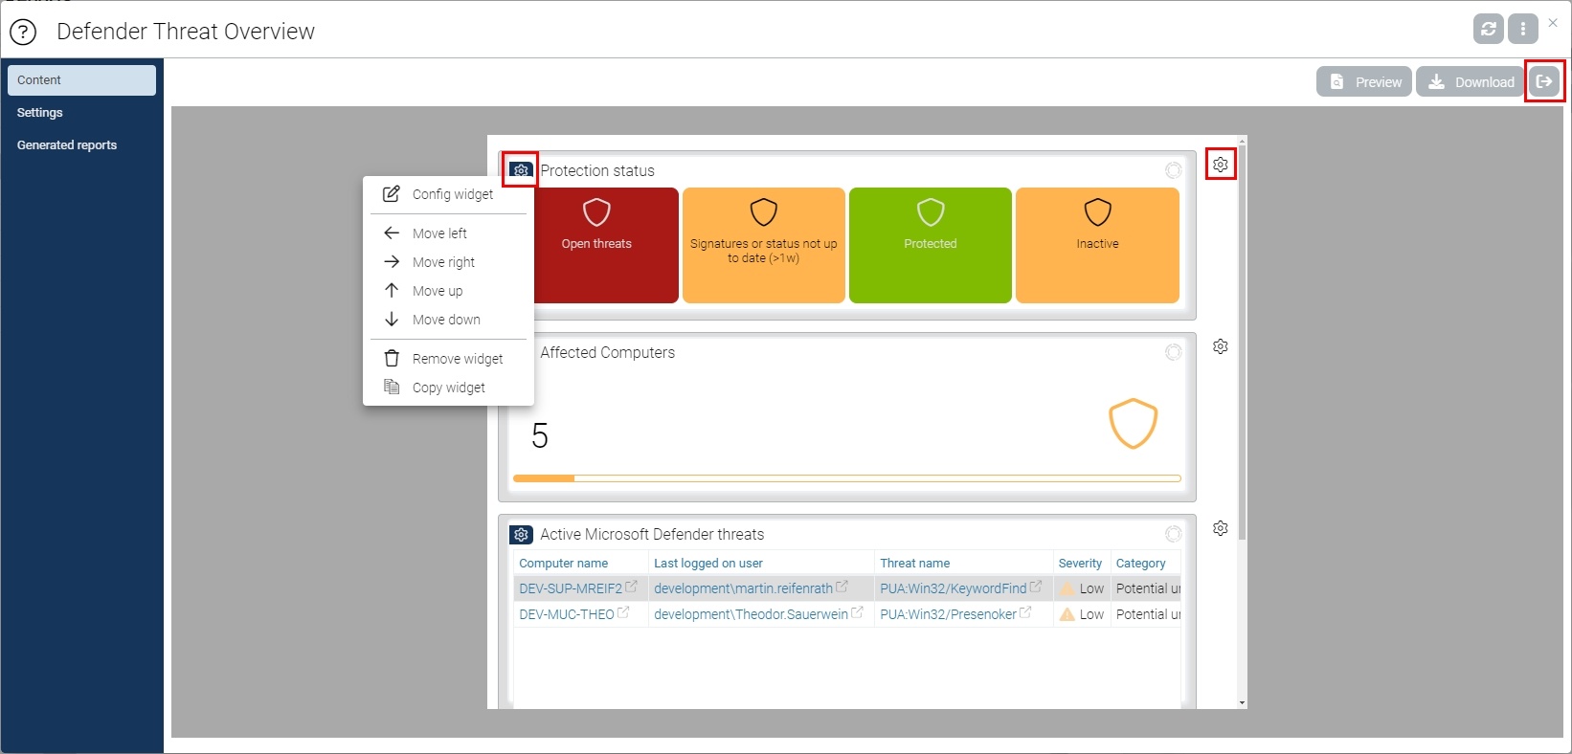Open the DEV-MUC-THEO computer link
Screen dimensions: 1572x754
[567, 614]
